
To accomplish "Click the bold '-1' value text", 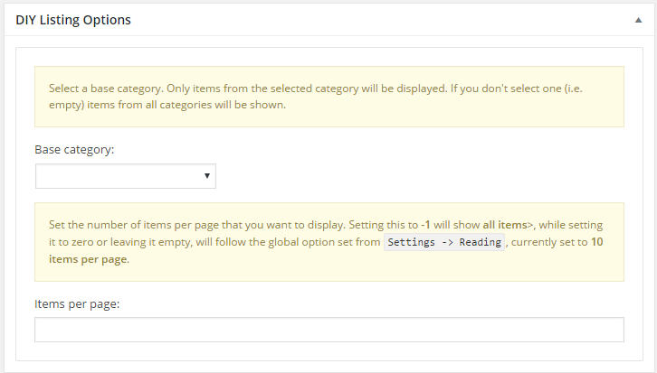I will coord(425,225).
